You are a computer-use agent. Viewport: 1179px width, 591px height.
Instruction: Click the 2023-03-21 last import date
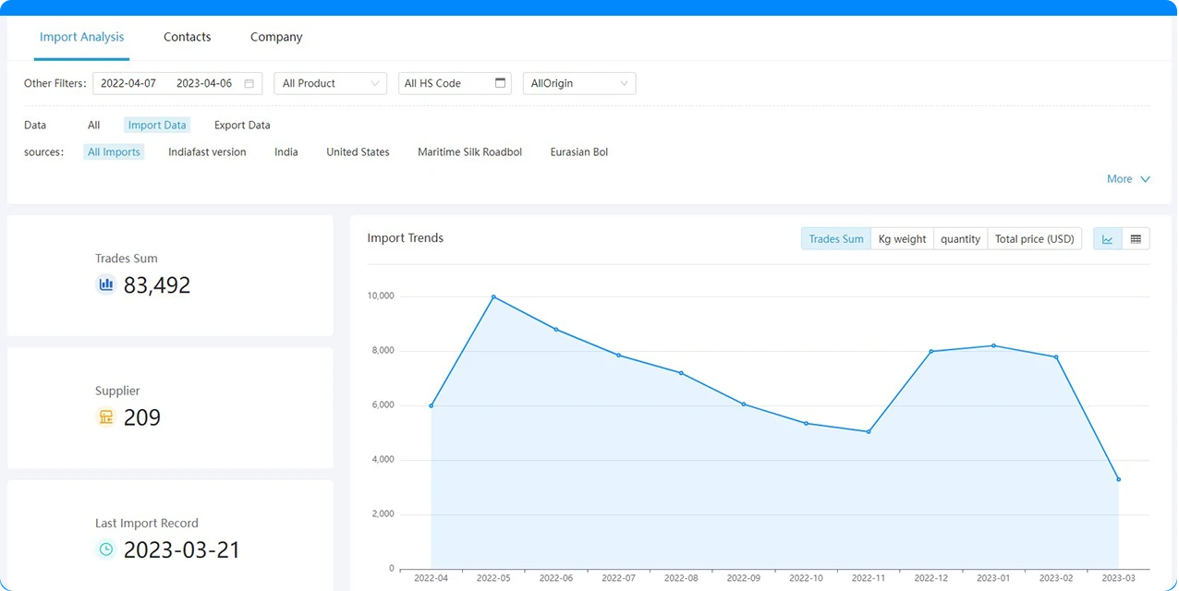(182, 550)
